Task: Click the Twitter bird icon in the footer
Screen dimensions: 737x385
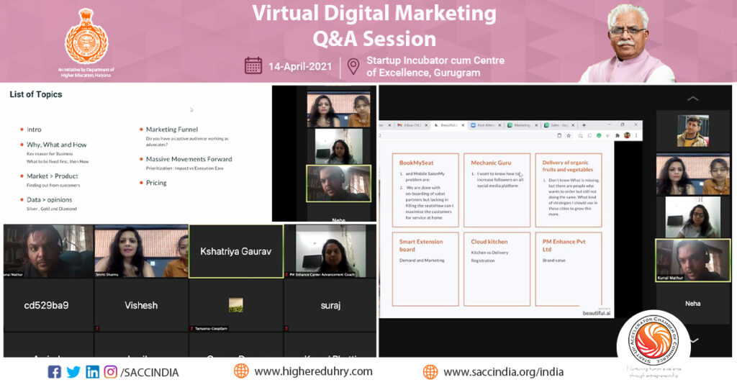Action: point(73,372)
